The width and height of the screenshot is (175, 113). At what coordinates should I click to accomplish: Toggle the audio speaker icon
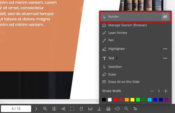pyautogui.click(x=117, y=109)
